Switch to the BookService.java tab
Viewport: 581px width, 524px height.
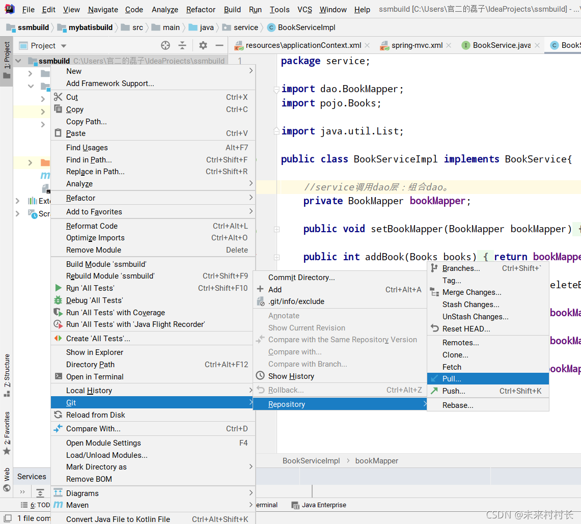pos(502,45)
